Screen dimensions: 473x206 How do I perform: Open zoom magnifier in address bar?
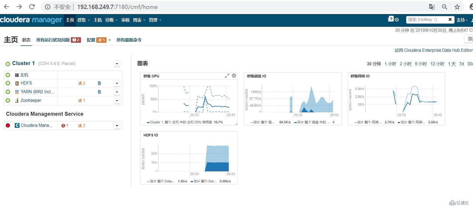click(x=444, y=7)
